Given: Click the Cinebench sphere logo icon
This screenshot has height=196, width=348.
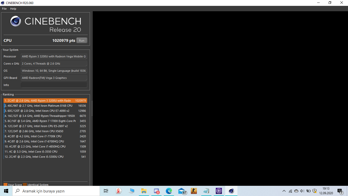Looking at the screenshot, I should [16, 21].
